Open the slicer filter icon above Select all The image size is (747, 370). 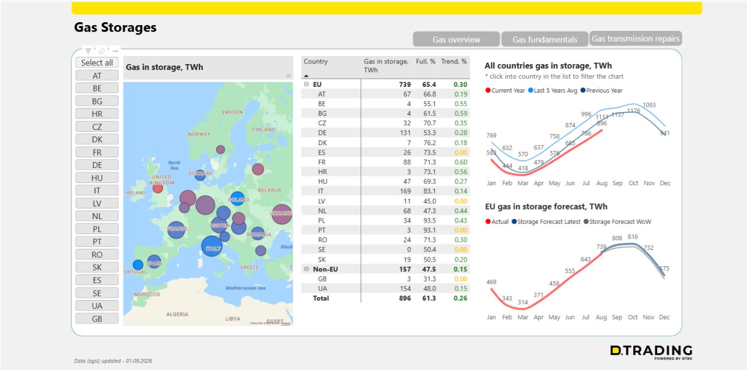coord(88,51)
